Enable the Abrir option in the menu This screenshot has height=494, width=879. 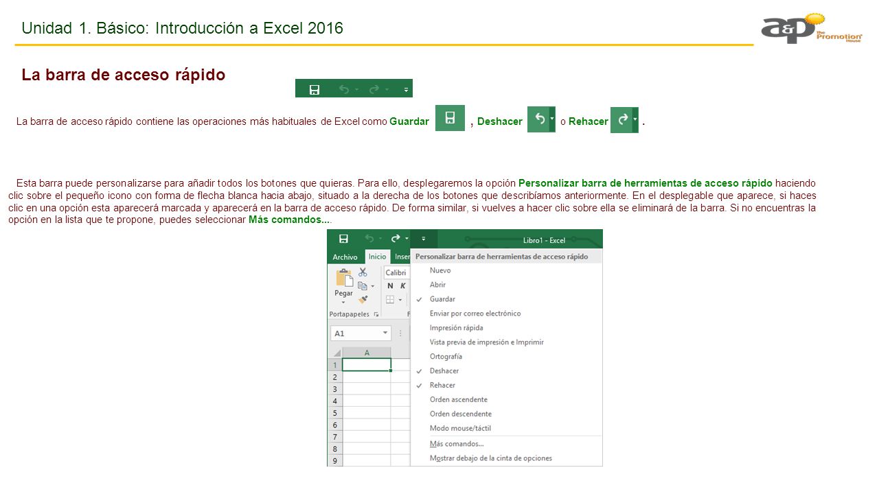pyautogui.click(x=506, y=285)
